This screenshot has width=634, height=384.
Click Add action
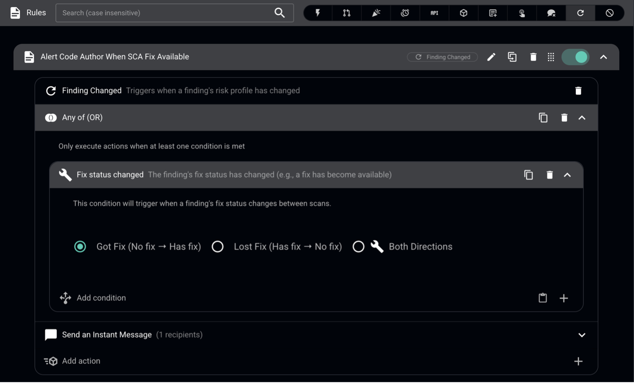pyautogui.click(x=81, y=361)
